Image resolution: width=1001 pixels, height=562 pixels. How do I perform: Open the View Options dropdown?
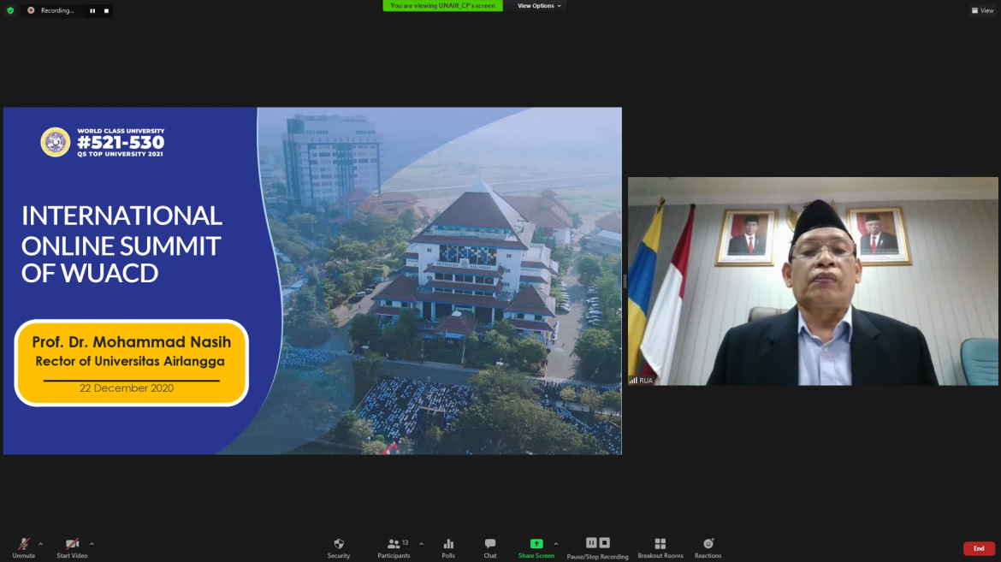[x=539, y=6]
